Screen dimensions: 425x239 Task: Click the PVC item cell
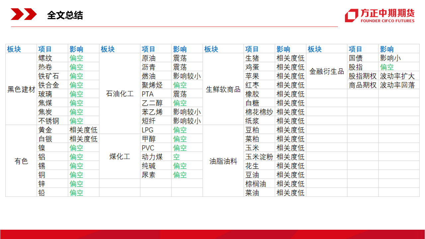click(x=156, y=148)
